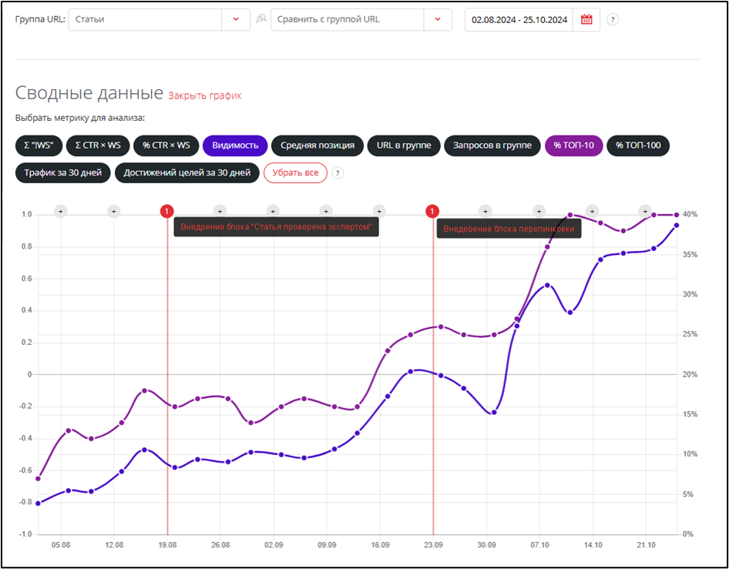The height and width of the screenshot is (569, 729).
Task: Select the Трафик за 30 дней metric
Action: [x=62, y=173]
